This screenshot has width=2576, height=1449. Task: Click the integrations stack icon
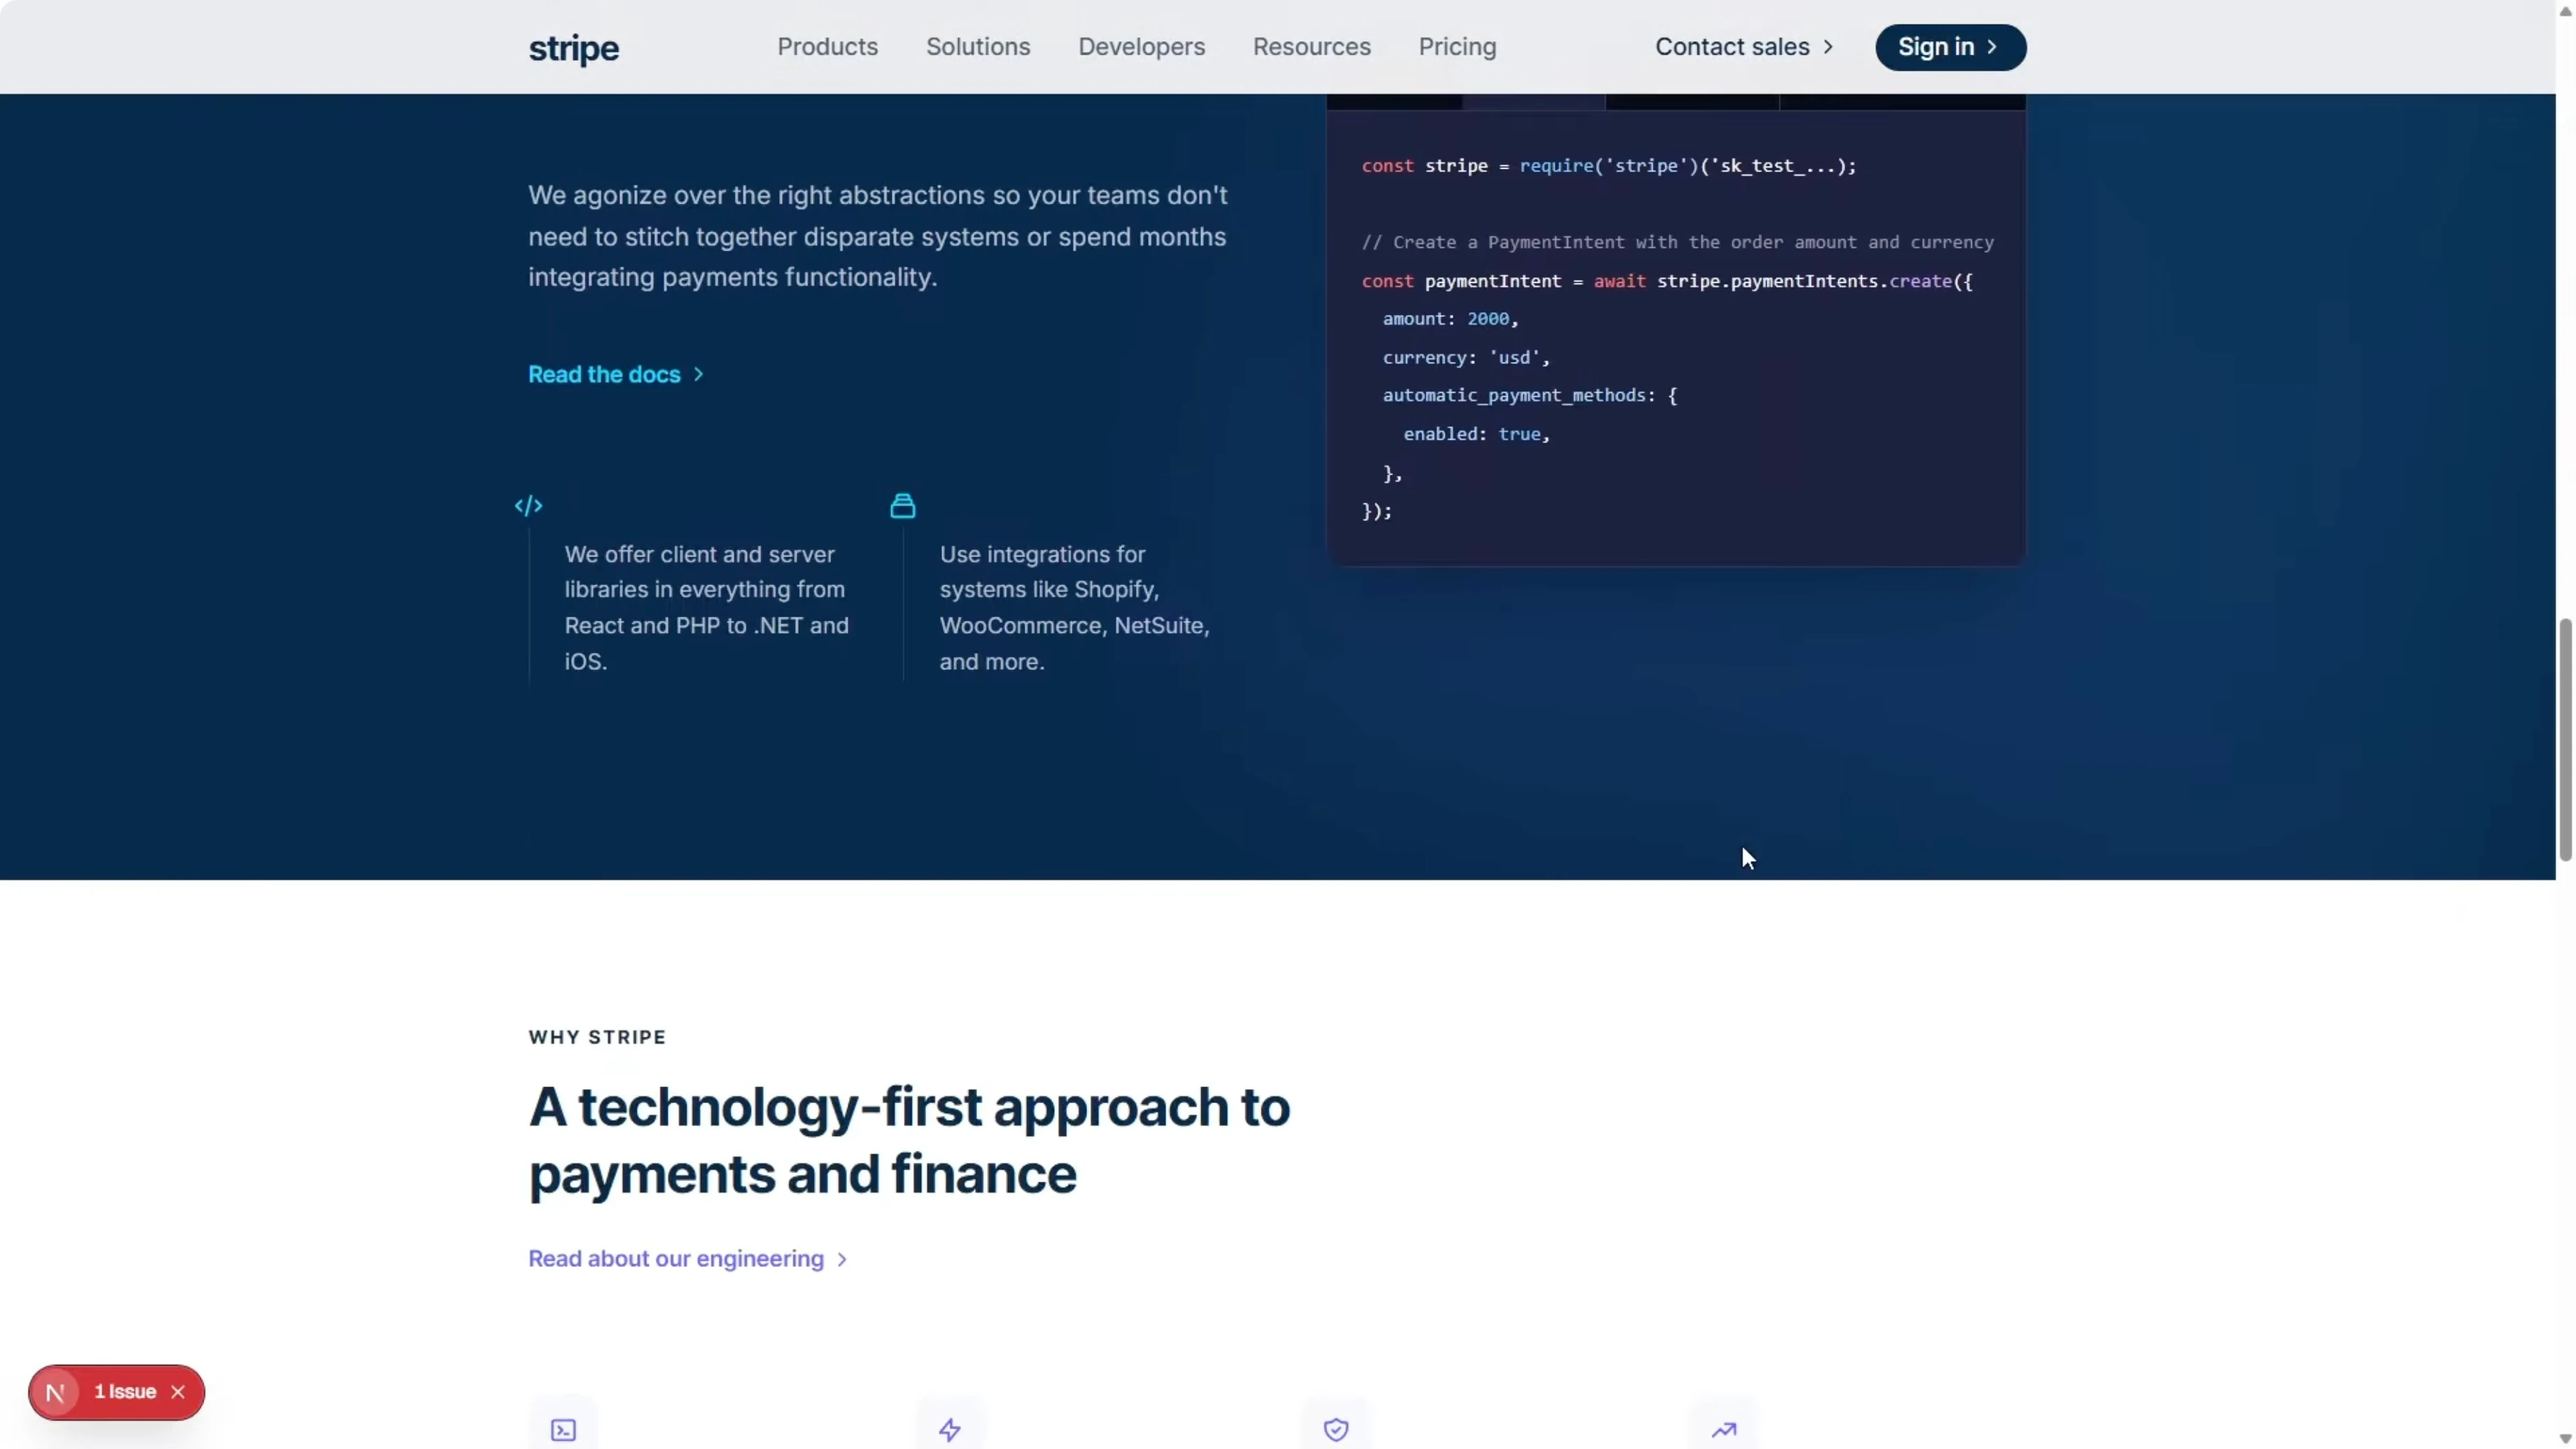[902, 506]
